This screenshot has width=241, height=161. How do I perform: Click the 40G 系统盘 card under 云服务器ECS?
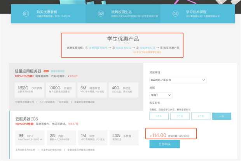[x=124, y=138]
